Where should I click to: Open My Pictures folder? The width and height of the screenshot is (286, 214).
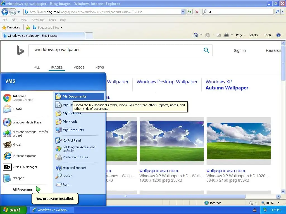coord(79,113)
